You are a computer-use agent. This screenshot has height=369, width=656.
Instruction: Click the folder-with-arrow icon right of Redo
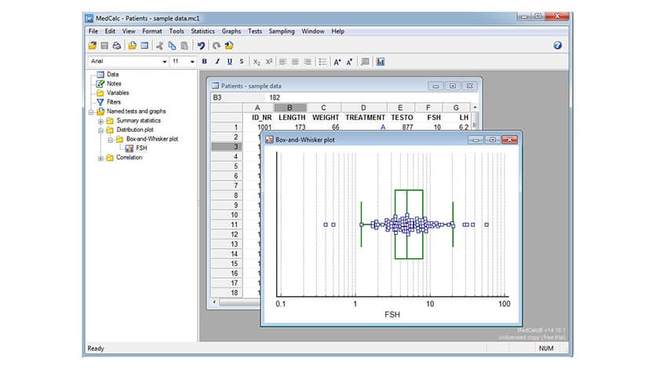[229, 46]
